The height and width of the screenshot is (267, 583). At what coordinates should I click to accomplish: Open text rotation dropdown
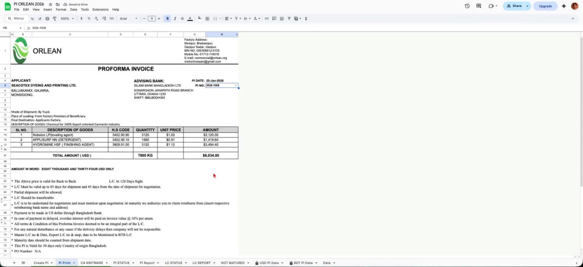[257, 19]
